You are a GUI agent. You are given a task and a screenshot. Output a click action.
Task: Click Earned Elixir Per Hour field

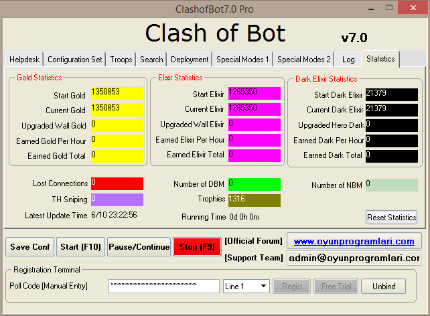coord(255,140)
